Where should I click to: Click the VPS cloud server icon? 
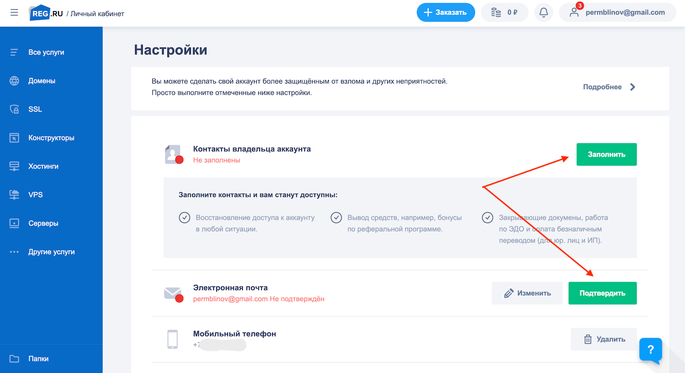tap(14, 195)
